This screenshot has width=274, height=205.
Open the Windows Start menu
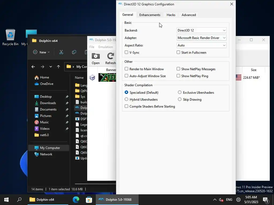tap(6, 200)
